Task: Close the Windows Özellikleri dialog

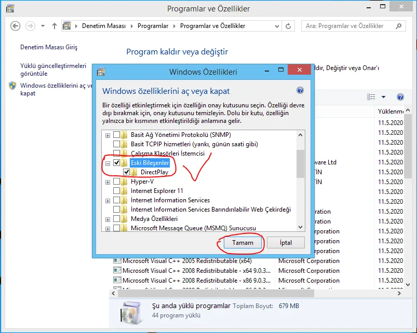Action: click(300, 70)
